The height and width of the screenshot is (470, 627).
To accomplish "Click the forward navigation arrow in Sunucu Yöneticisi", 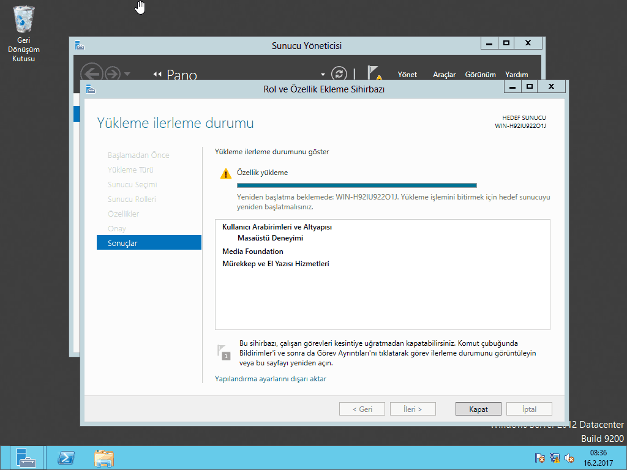I will pos(112,73).
